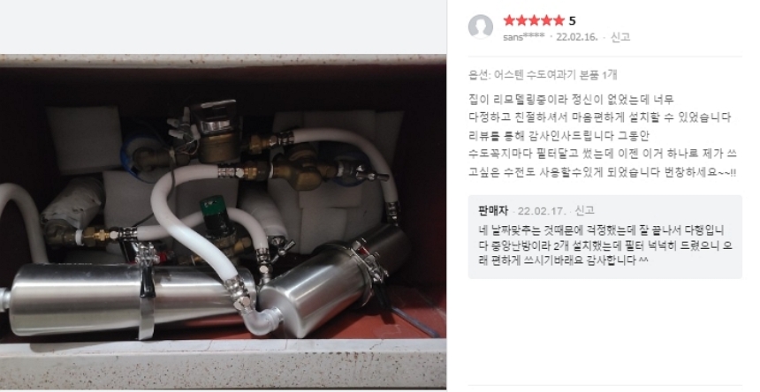Viewport: 760px width, 392px height.
Task: Click the fifth red rating star
Action: [559, 20]
